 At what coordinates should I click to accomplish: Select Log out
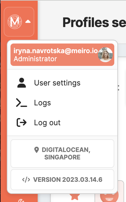point(62,122)
